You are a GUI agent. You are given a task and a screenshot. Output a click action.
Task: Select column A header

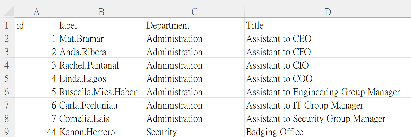tap(37, 12)
